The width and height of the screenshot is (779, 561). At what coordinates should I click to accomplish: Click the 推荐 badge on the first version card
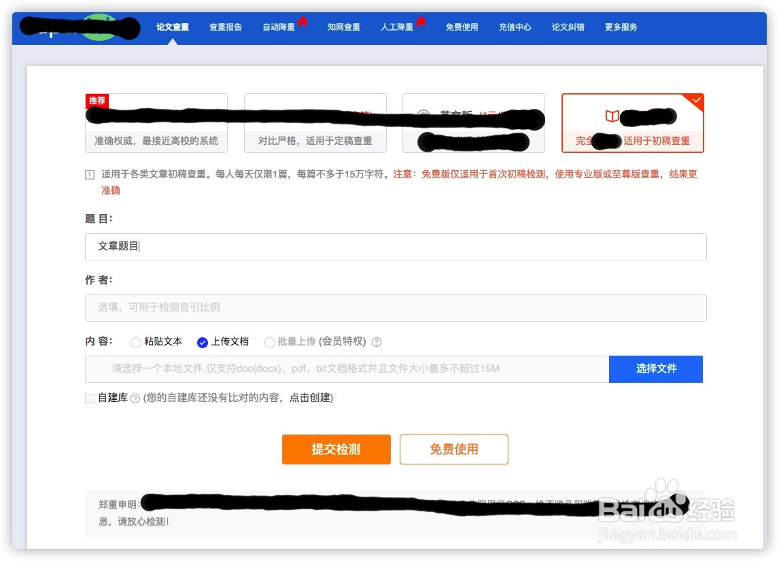tap(97, 101)
